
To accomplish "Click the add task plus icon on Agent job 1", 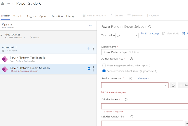I will tap(88, 48).
